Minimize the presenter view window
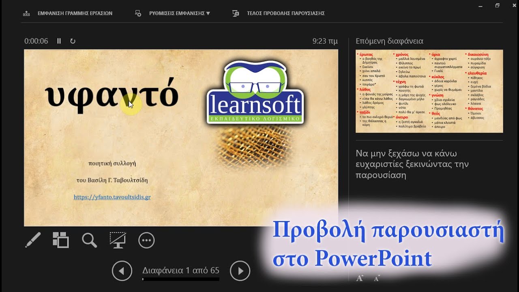 click(x=480, y=6)
